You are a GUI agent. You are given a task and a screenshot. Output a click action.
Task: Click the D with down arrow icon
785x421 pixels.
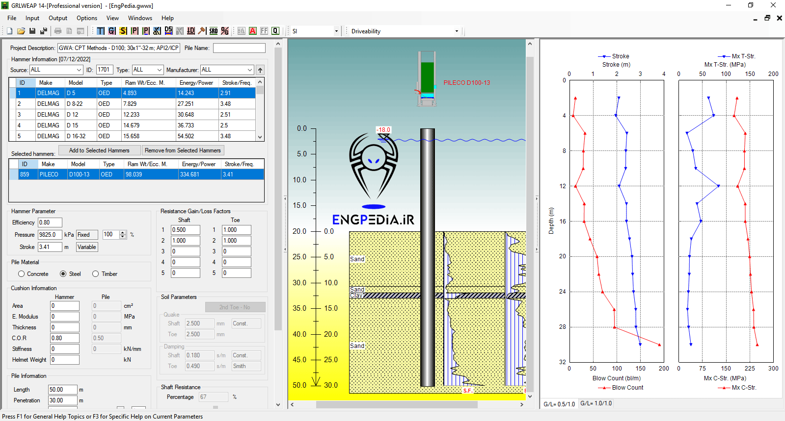coord(191,31)
